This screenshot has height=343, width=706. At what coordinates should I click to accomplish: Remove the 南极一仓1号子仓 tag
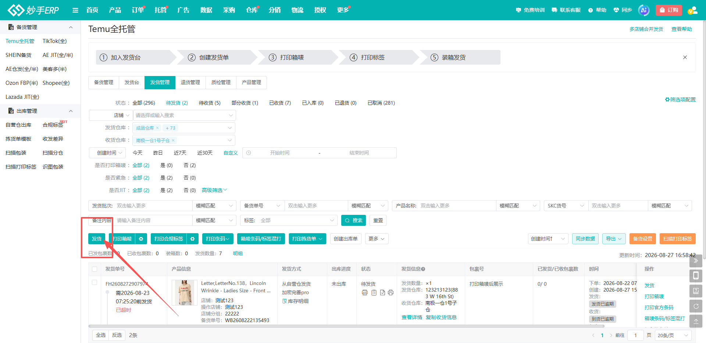tap(173, 140)
